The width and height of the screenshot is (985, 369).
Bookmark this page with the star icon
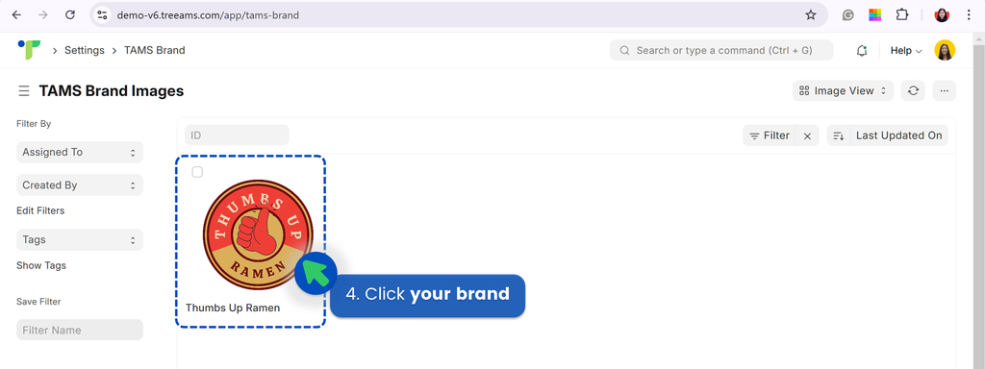pos(810,15)
